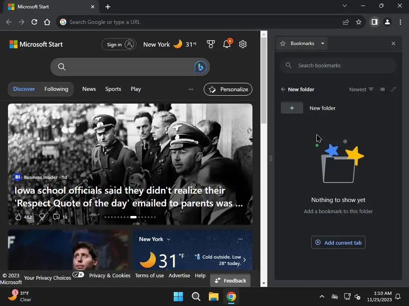The image size is (409, 306).
Task: Open the Privacy & Cookies link
Action: [x=110, y=275]
